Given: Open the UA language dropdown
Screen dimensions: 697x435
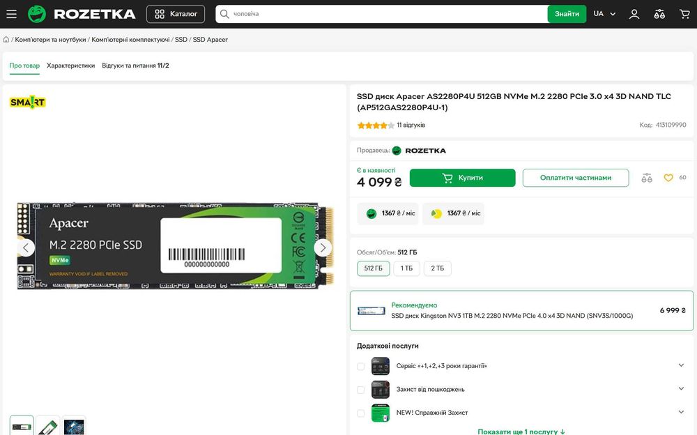Looking at the screenshot, I should tap(604, 14).
